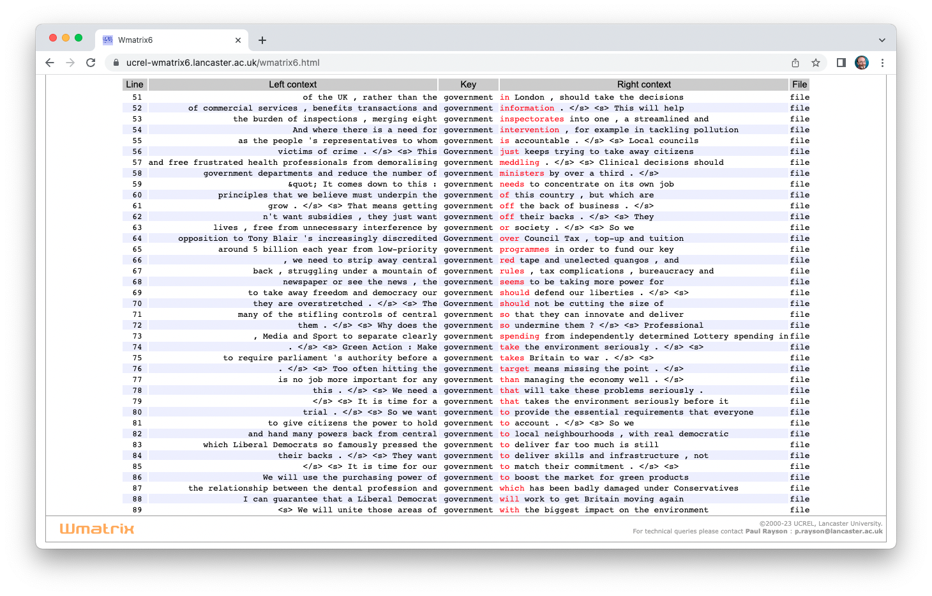Click the address bar URL field
The height and width of the screenshot is (596, 932).
click(x=447, y=63)
